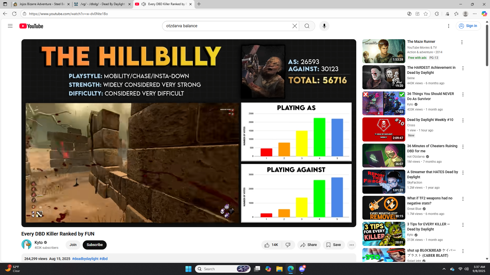Viewport: 490px width, 275px height.
Task: Click the #deadbydaylight hashtag link
Action: 85,259
